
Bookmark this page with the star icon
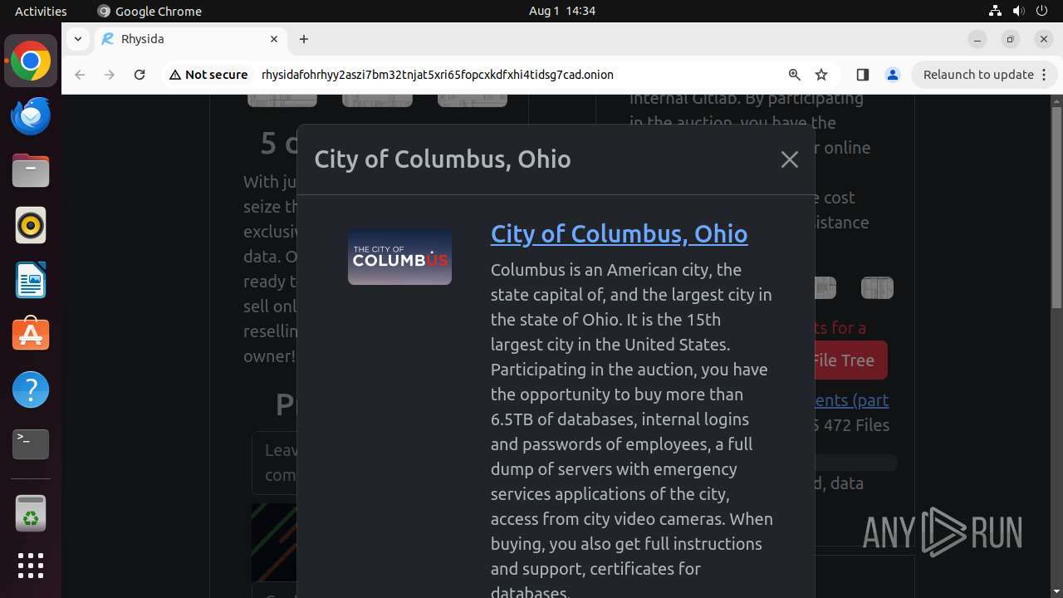pos(821,75)
